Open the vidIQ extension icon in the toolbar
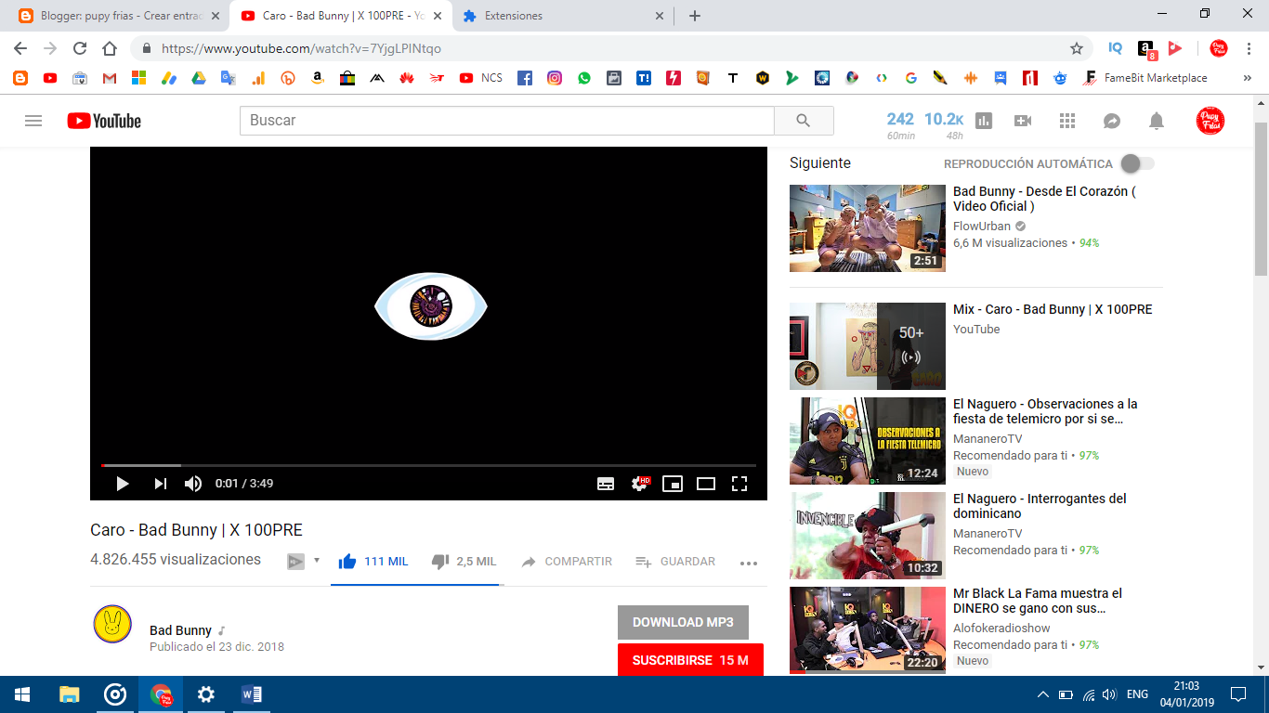1269x713 pixels. (1116, 48)
